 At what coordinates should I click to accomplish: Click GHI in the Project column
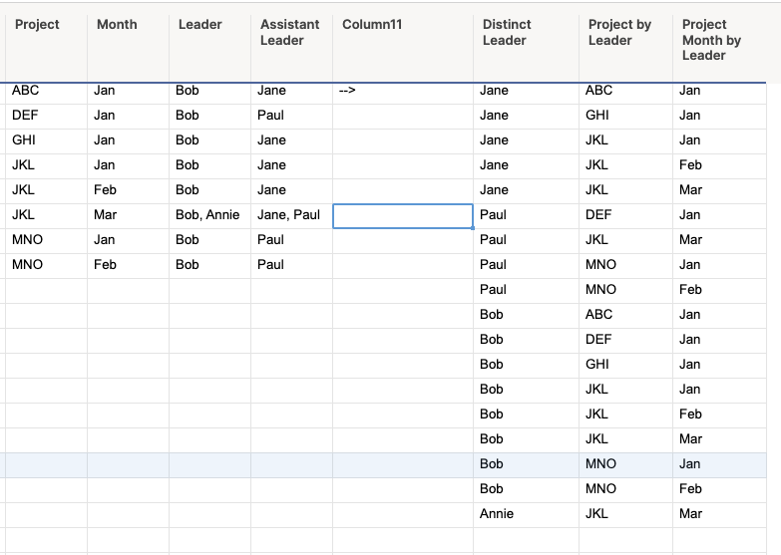coord(24,140)
